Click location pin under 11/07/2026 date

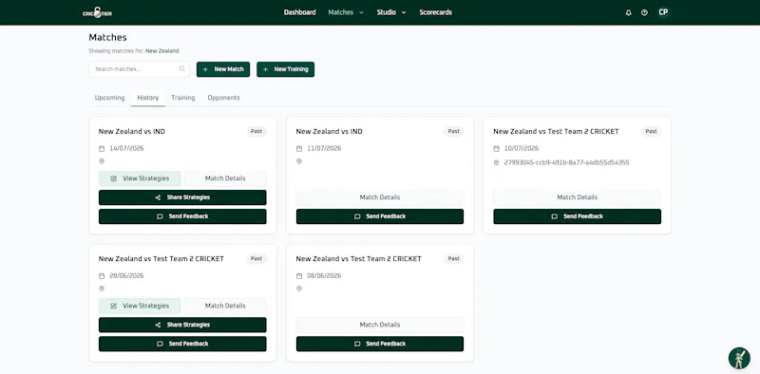click(x=299, y=161)
